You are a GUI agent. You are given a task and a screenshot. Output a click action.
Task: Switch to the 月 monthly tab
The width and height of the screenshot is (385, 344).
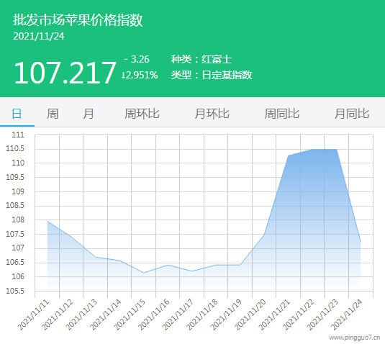tap(89, 114)
